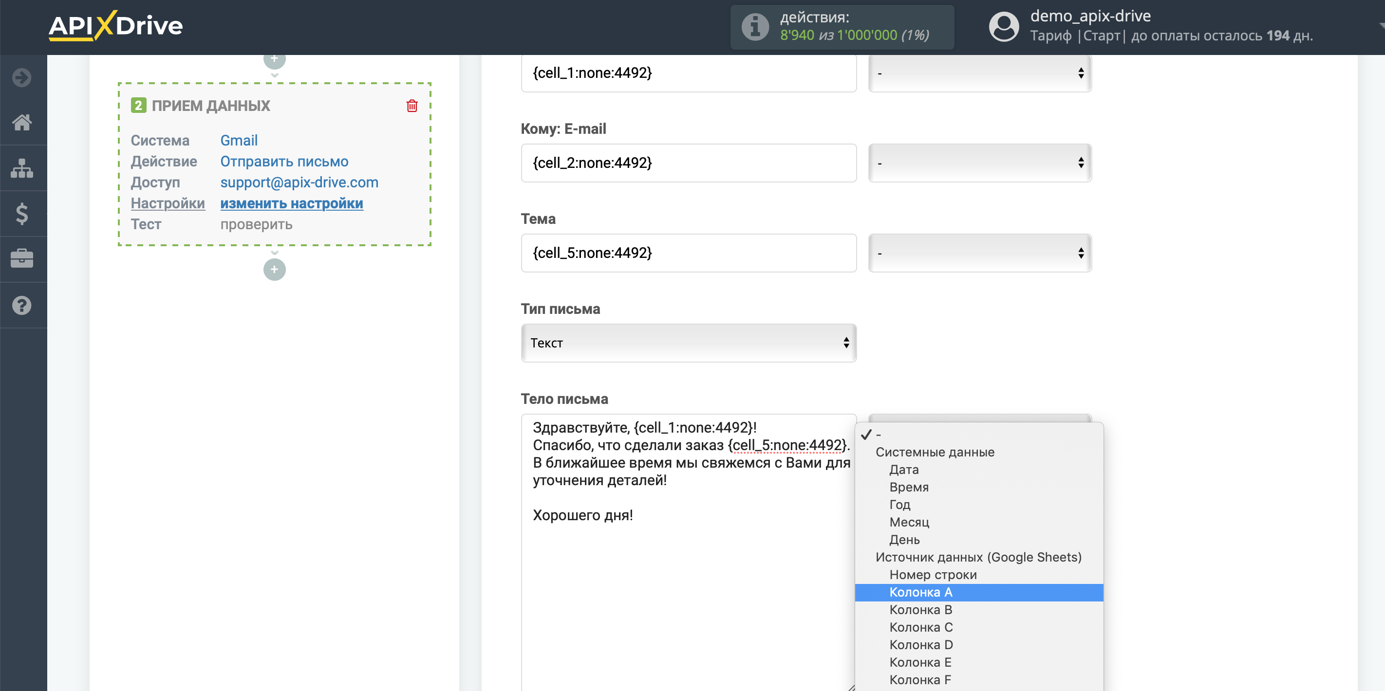This screenshot has height=691, width=1385.
Task: Click the Тариф Старт payment text
Action: (x=1171, y=36)
